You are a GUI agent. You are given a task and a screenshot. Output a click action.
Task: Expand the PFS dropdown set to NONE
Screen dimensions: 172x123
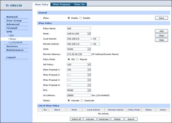point(79,90)
